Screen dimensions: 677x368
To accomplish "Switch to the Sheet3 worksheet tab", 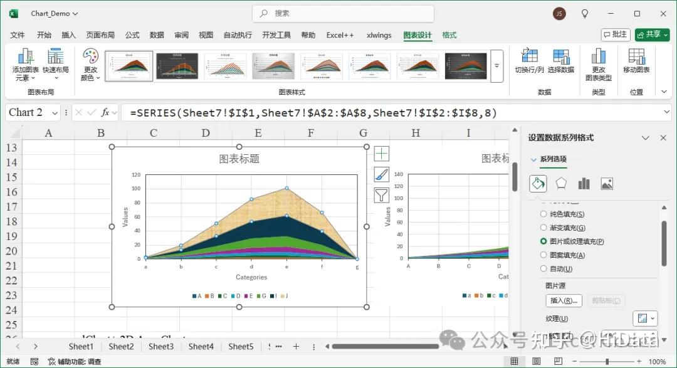I will [x=161, y=346].
